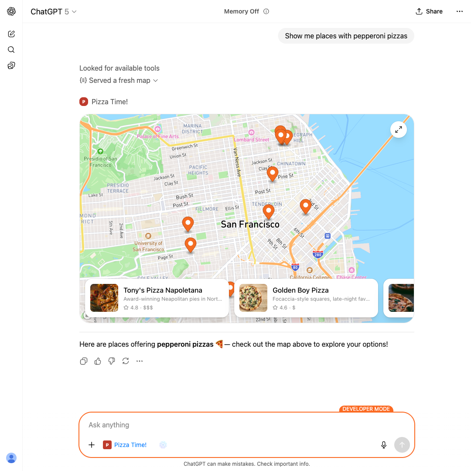Click the Pizza Time! app badge icon
The height and width of the screenshot is (471, 471).
tap(84, 102)
